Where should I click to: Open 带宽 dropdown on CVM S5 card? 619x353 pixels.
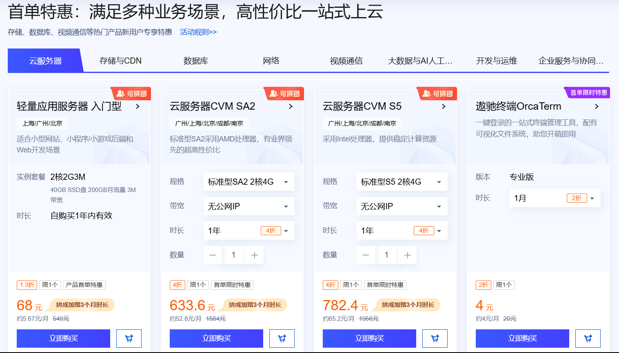click(x=402, y=206)
